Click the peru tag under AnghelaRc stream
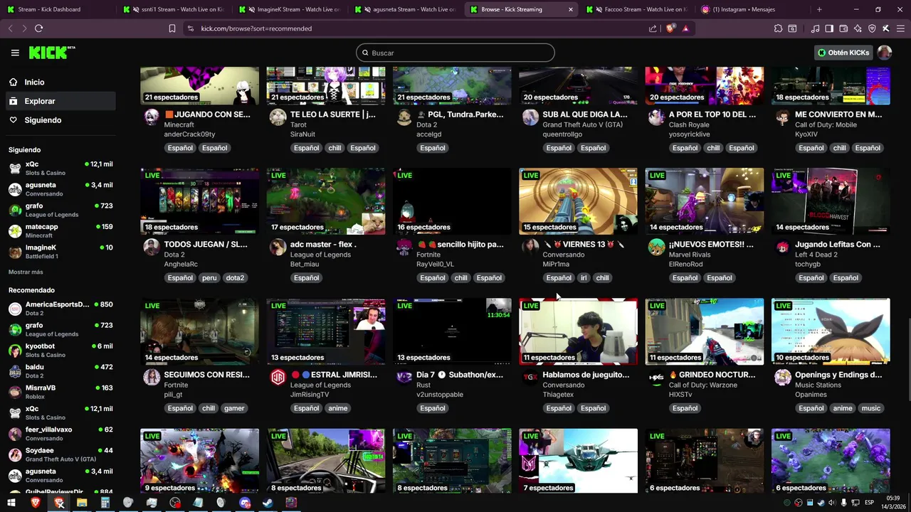The height and width of the screenshot is (512, 911). point(209,278)
